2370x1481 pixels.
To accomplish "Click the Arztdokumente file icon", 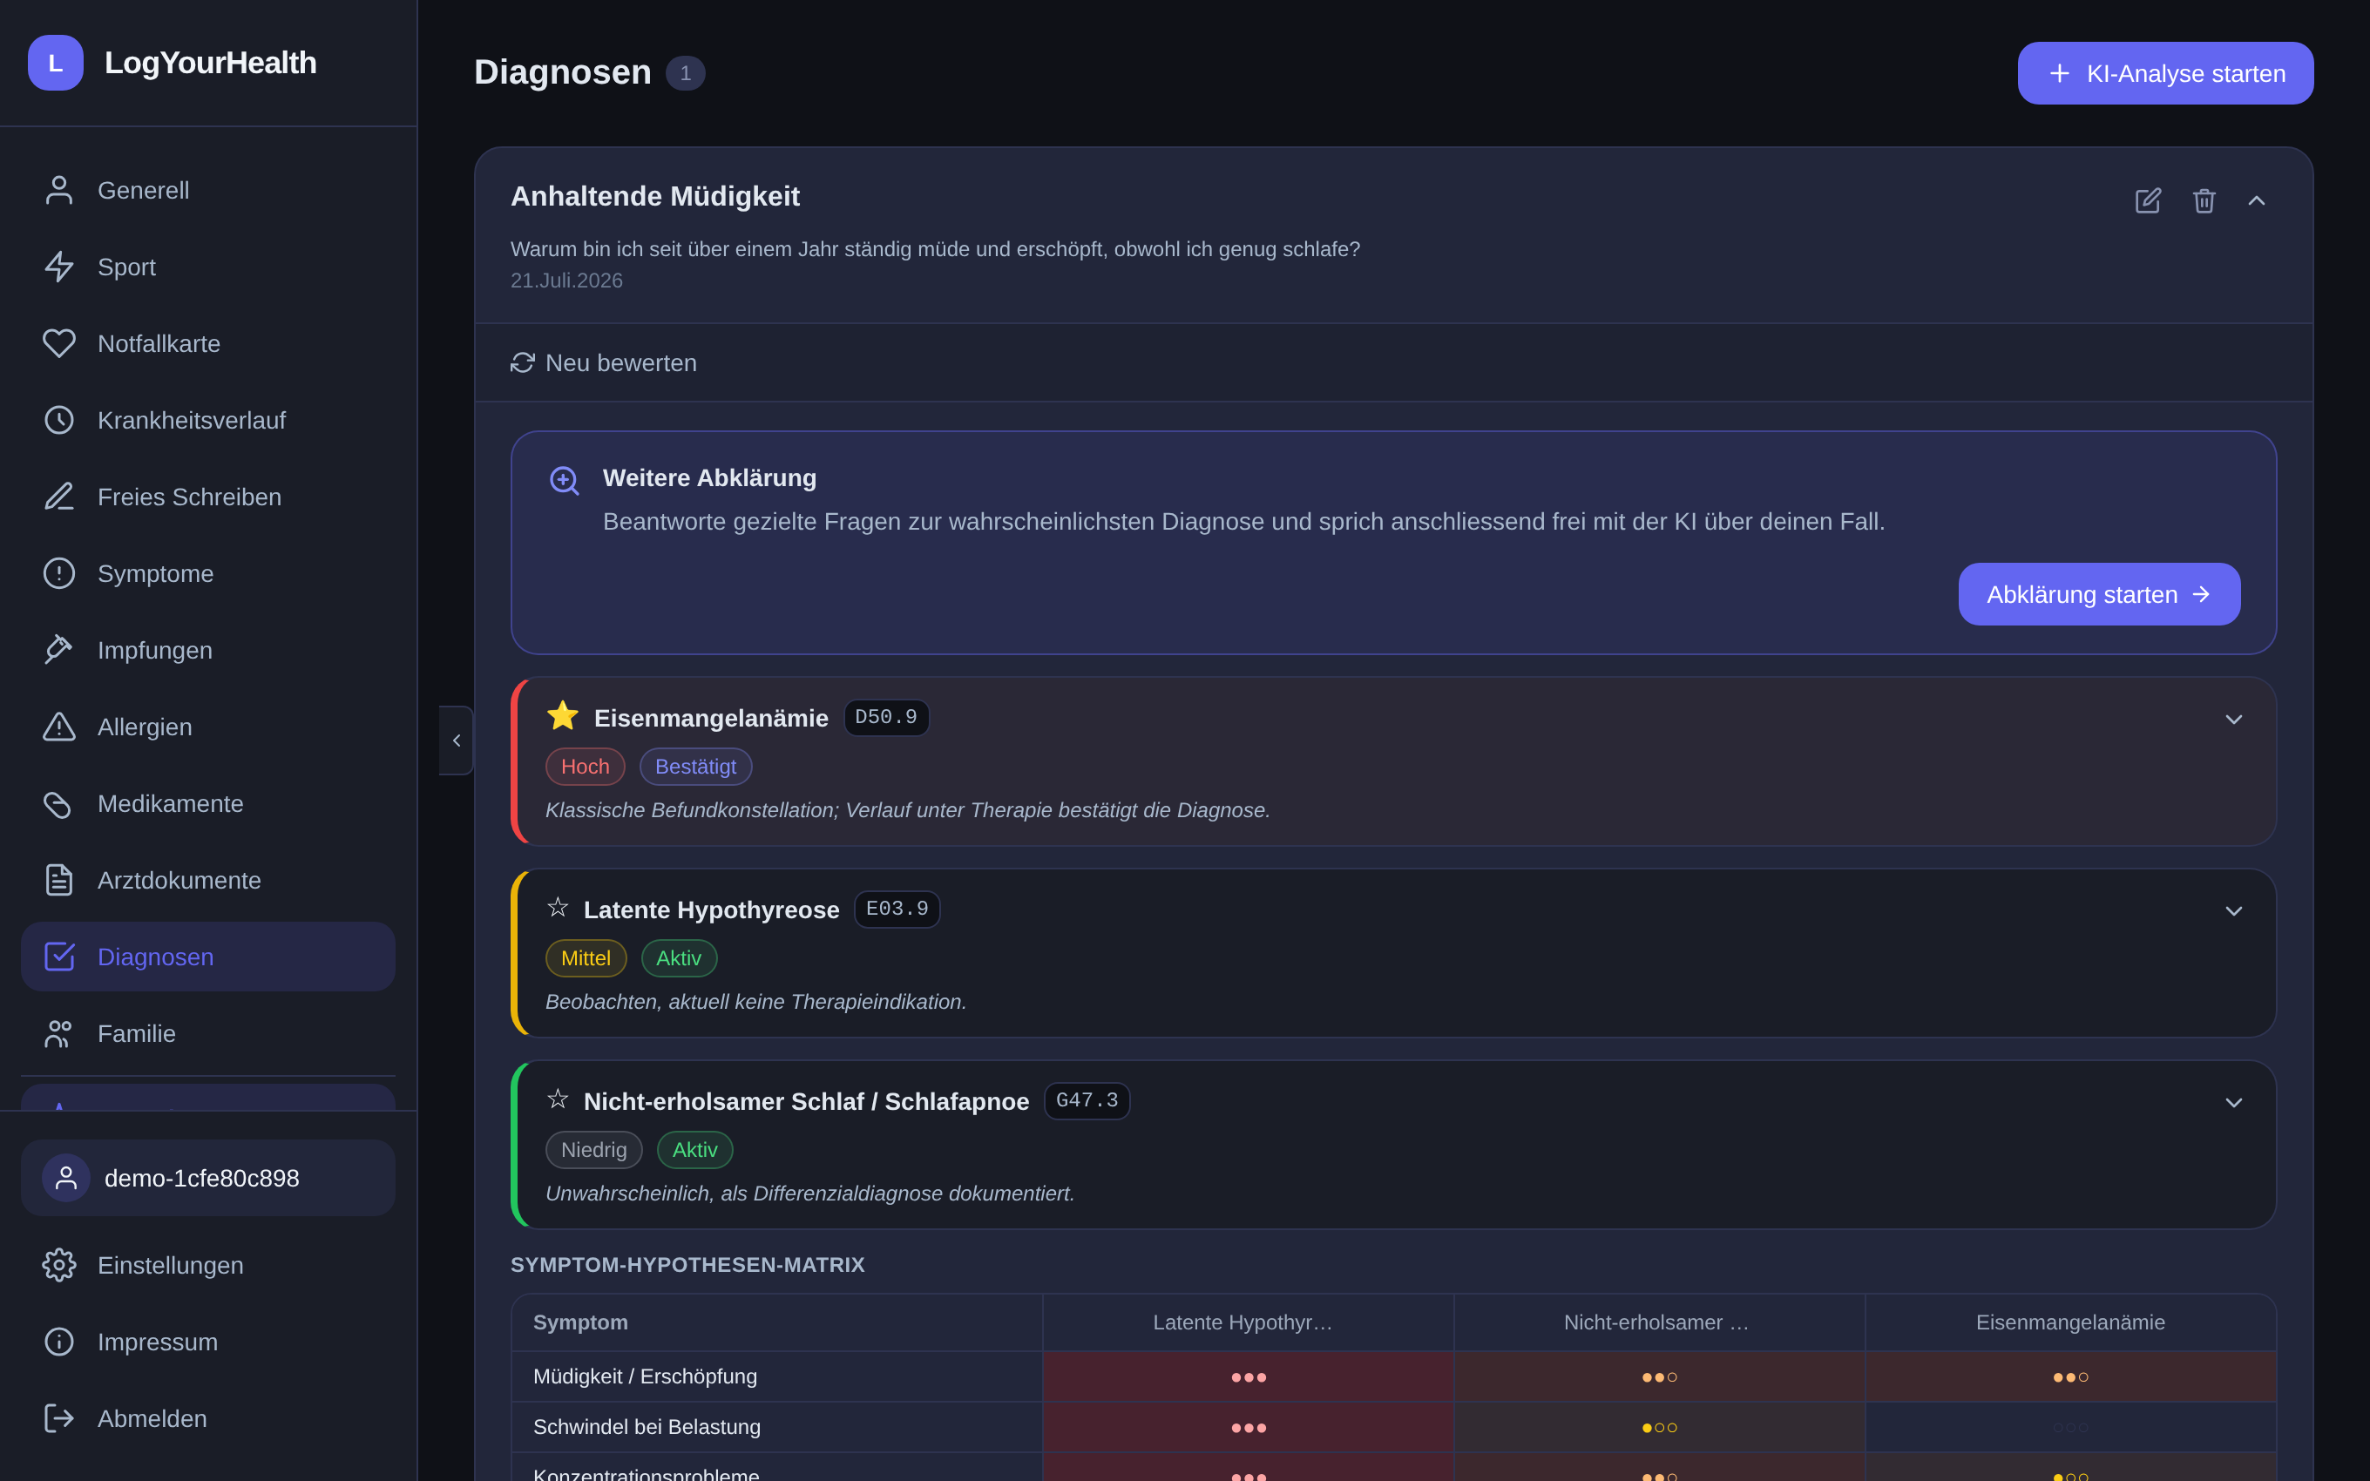I will (58, 880).
